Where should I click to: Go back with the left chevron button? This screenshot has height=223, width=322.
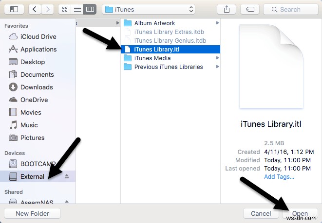pyautogui.click(x=35, y=9)
